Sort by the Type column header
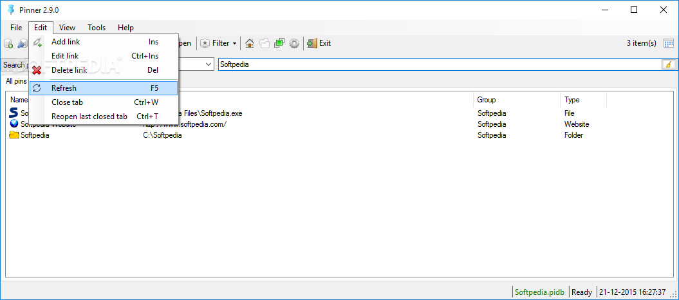Image resolution: width=679 pixels, height=300 pixels. coord(583,100)
